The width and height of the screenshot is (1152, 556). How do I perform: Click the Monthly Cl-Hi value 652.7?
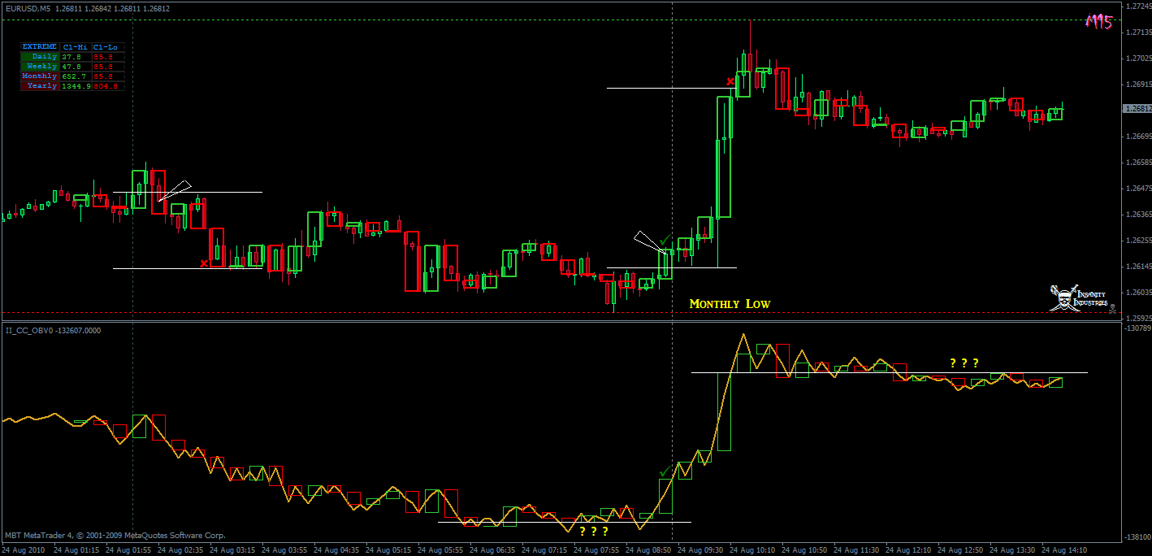click(x=74, y=76)
